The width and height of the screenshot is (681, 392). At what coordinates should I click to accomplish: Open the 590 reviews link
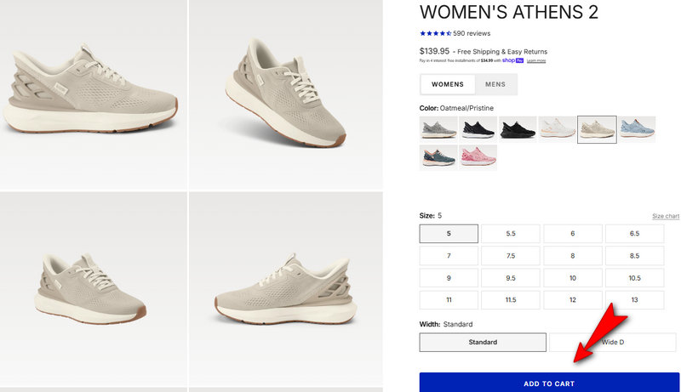pyautogui.click(x=472, y=33)
